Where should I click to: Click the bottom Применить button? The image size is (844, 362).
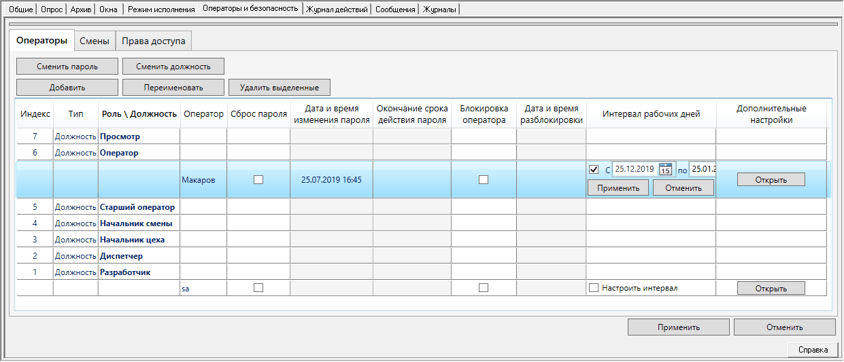(x=679, y=327)
